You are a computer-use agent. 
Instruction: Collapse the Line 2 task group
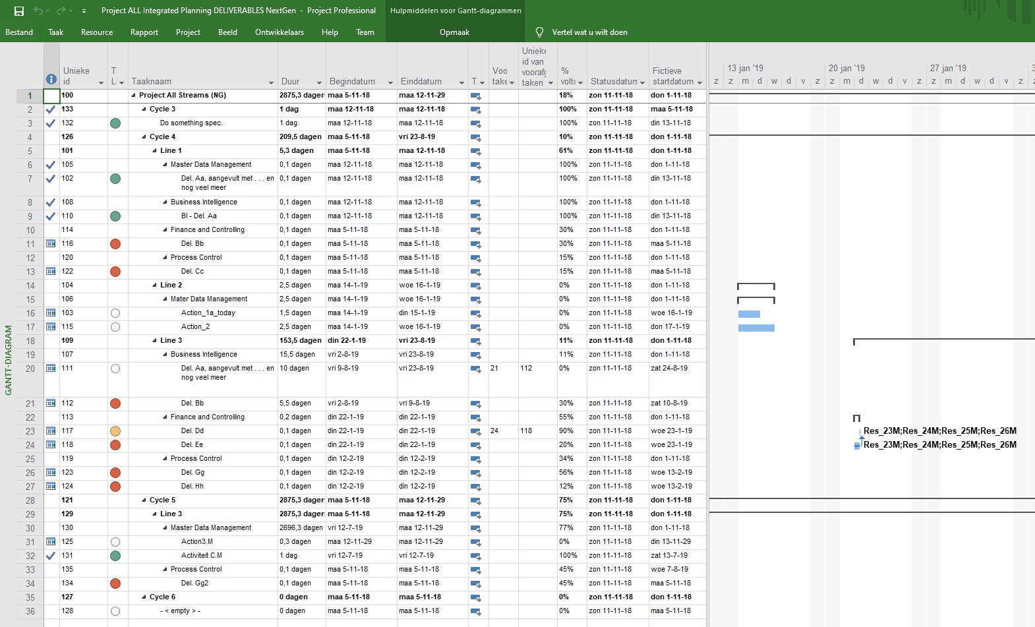(155, 285)
